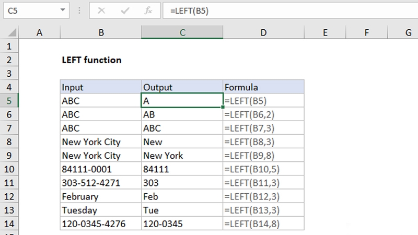Screen dimensions: 418x235
Task: Select the cell containing New York output
Action: [182, 155]
